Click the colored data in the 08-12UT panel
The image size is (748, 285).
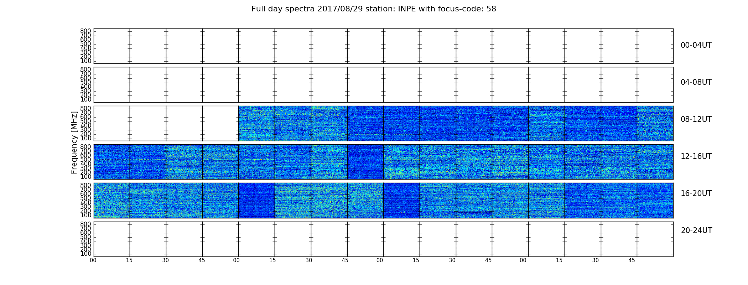click(x=456, y=123)
